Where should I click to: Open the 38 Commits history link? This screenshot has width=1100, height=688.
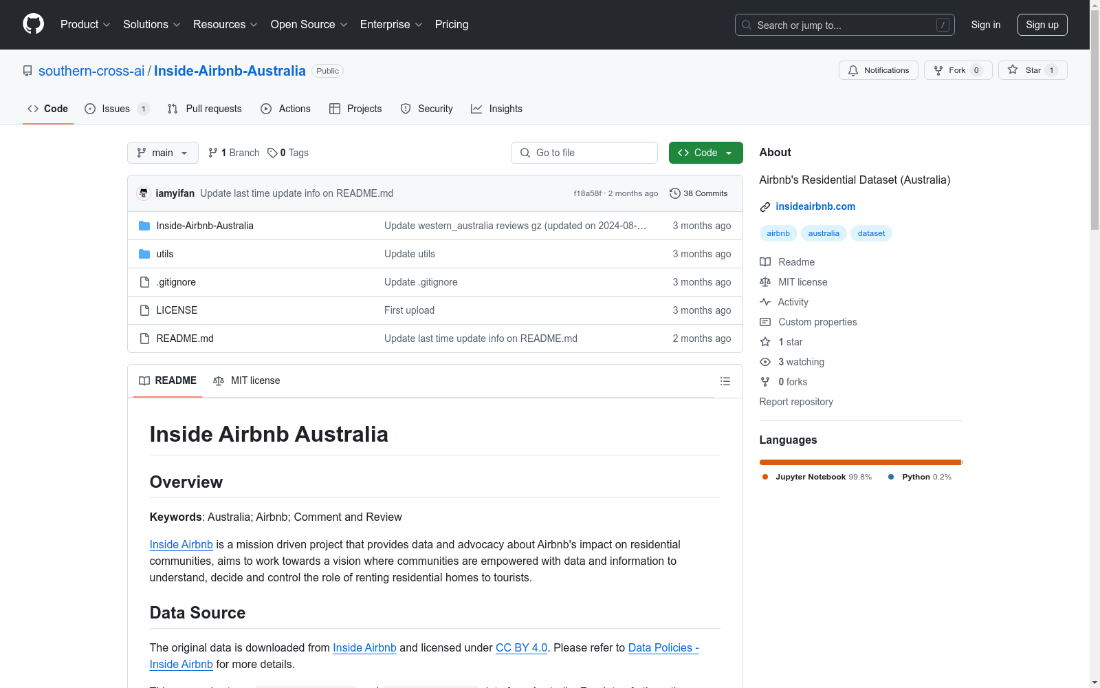click(698, 193)
